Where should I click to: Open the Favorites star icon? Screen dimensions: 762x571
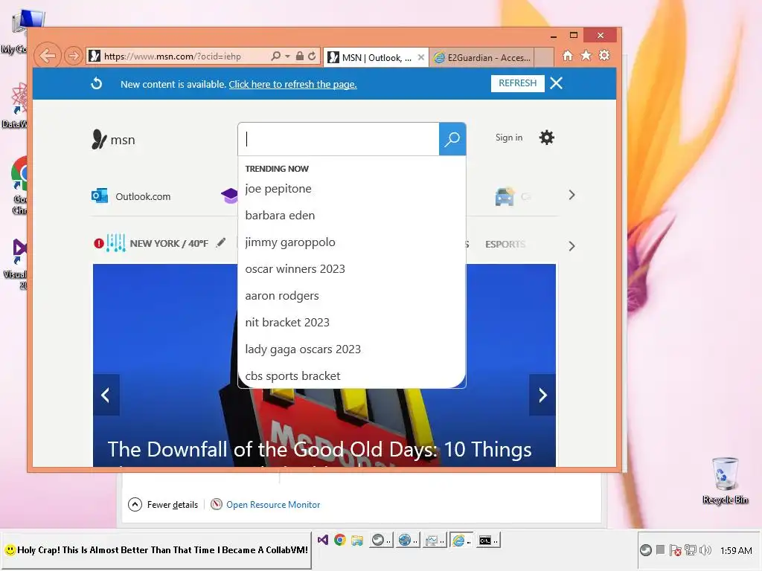[586, 55]
